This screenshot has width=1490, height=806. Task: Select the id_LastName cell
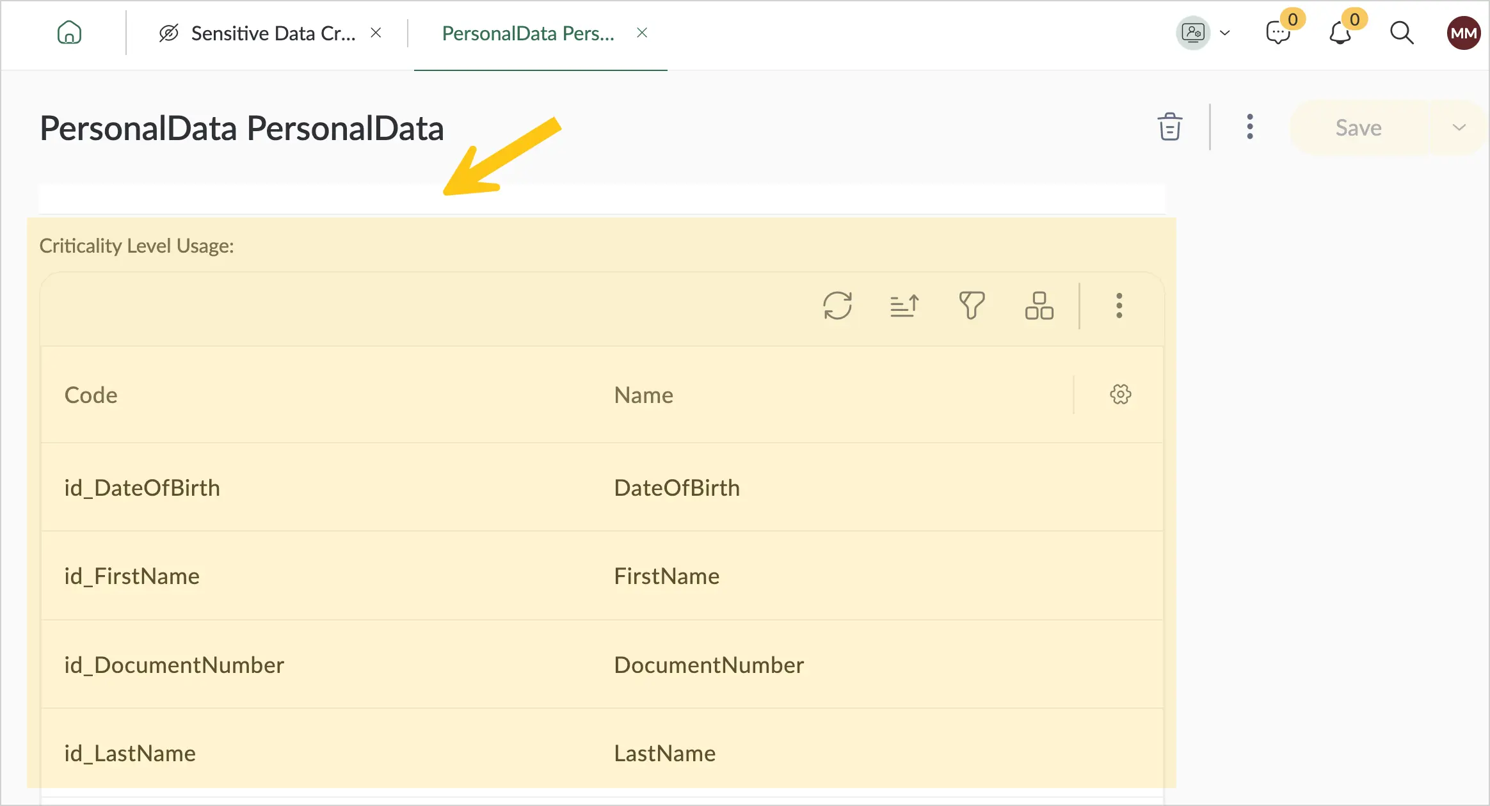pos(130,753)
